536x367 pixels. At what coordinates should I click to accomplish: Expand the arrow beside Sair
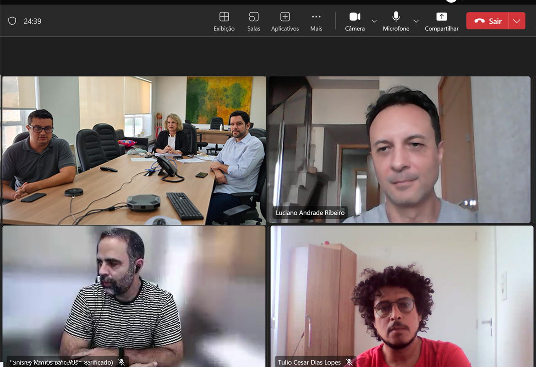pos(517,21)
